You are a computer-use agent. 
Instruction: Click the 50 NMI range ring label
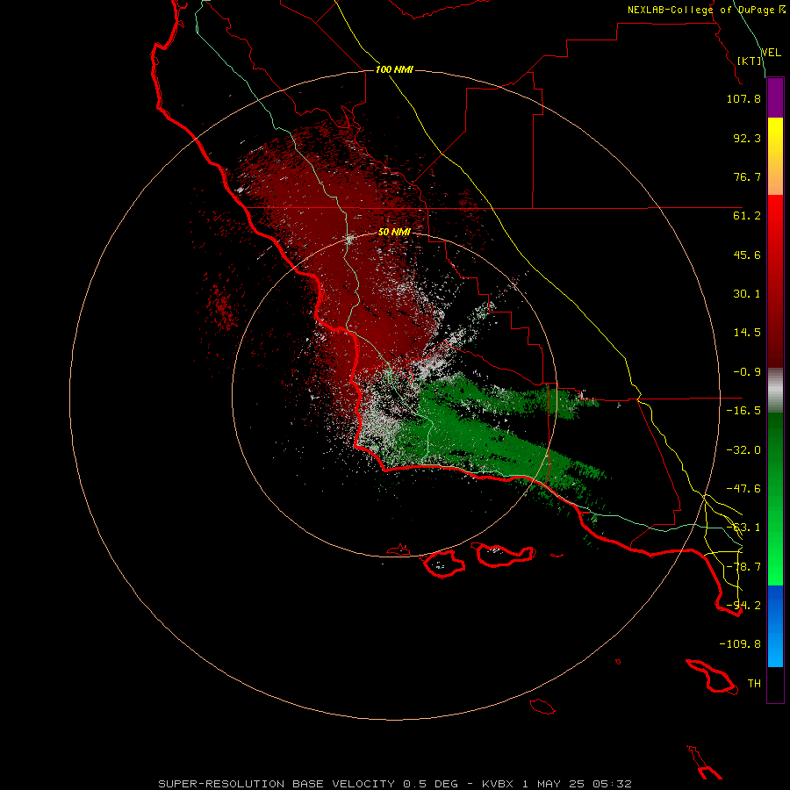tap(394, 233)
